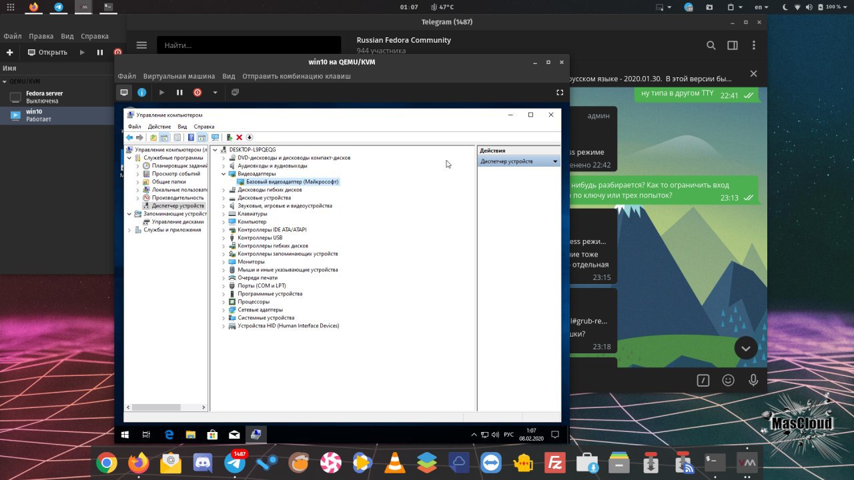This screenshot has width=854, height=480.
Task: Launch VLC from the dock
Action: [x=395, y=462]
